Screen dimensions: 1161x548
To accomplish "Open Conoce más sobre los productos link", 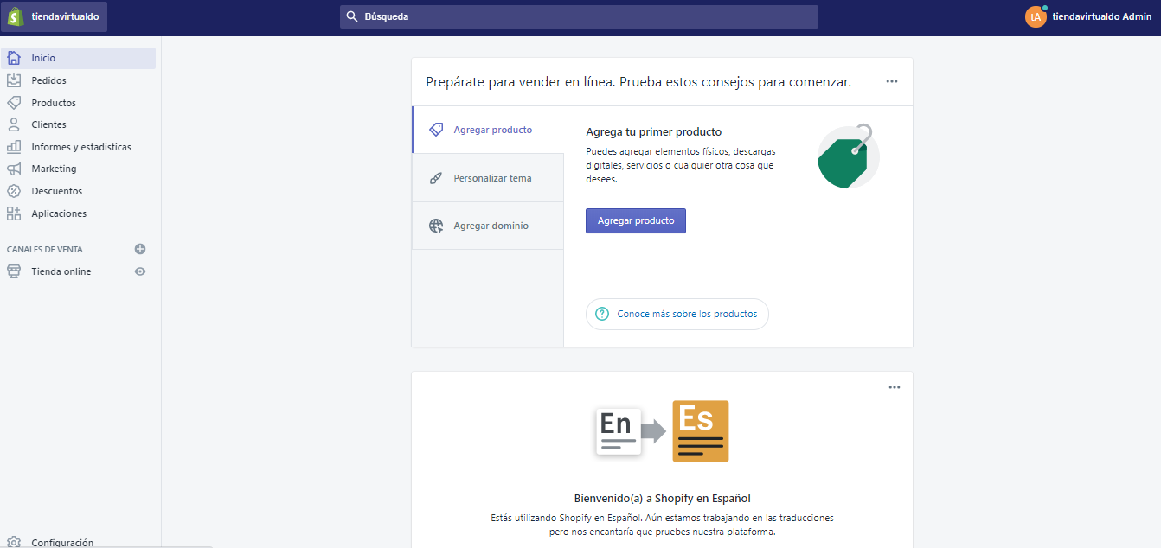I will [x=677, y=314].
